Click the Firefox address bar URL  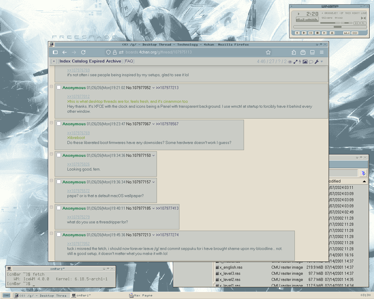[x=159, y=52]
